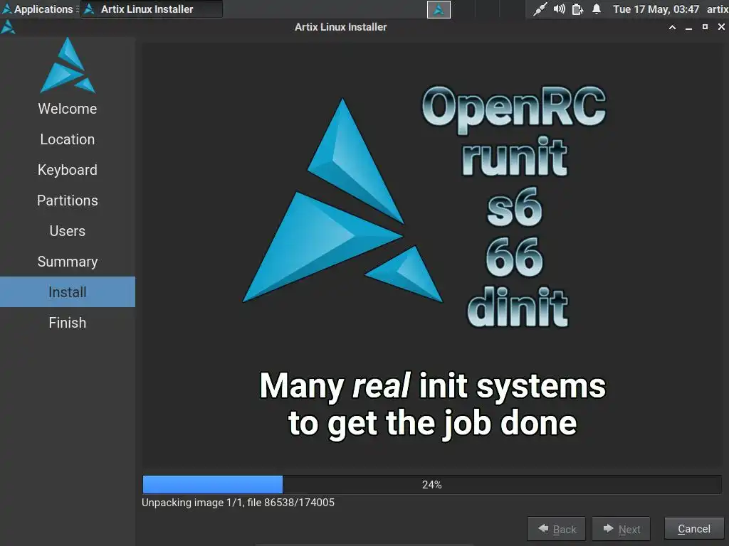Select the Partitions step in sidebar
Image resolution: width=729 pixels, height=546 pixels.
(68, 200)
